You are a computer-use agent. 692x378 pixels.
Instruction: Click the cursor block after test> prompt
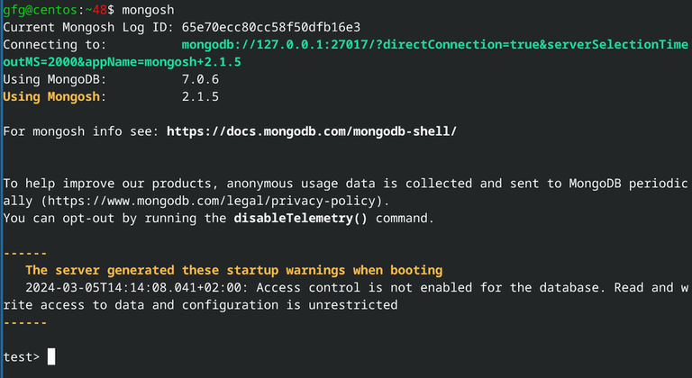(x=51, y=357)
